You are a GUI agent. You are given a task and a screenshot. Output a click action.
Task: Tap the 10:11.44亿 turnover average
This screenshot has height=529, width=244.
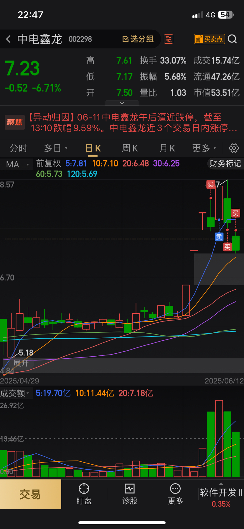tap(95, 393)
